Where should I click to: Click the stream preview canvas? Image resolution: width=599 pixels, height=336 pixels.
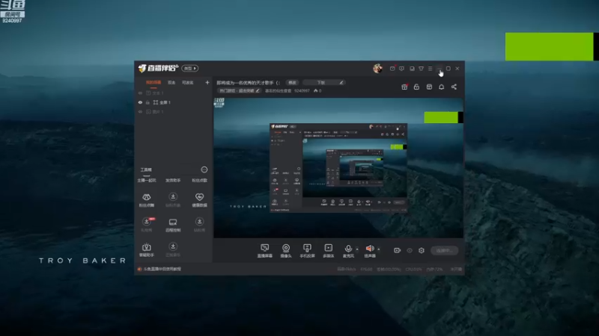click(338, 167)
